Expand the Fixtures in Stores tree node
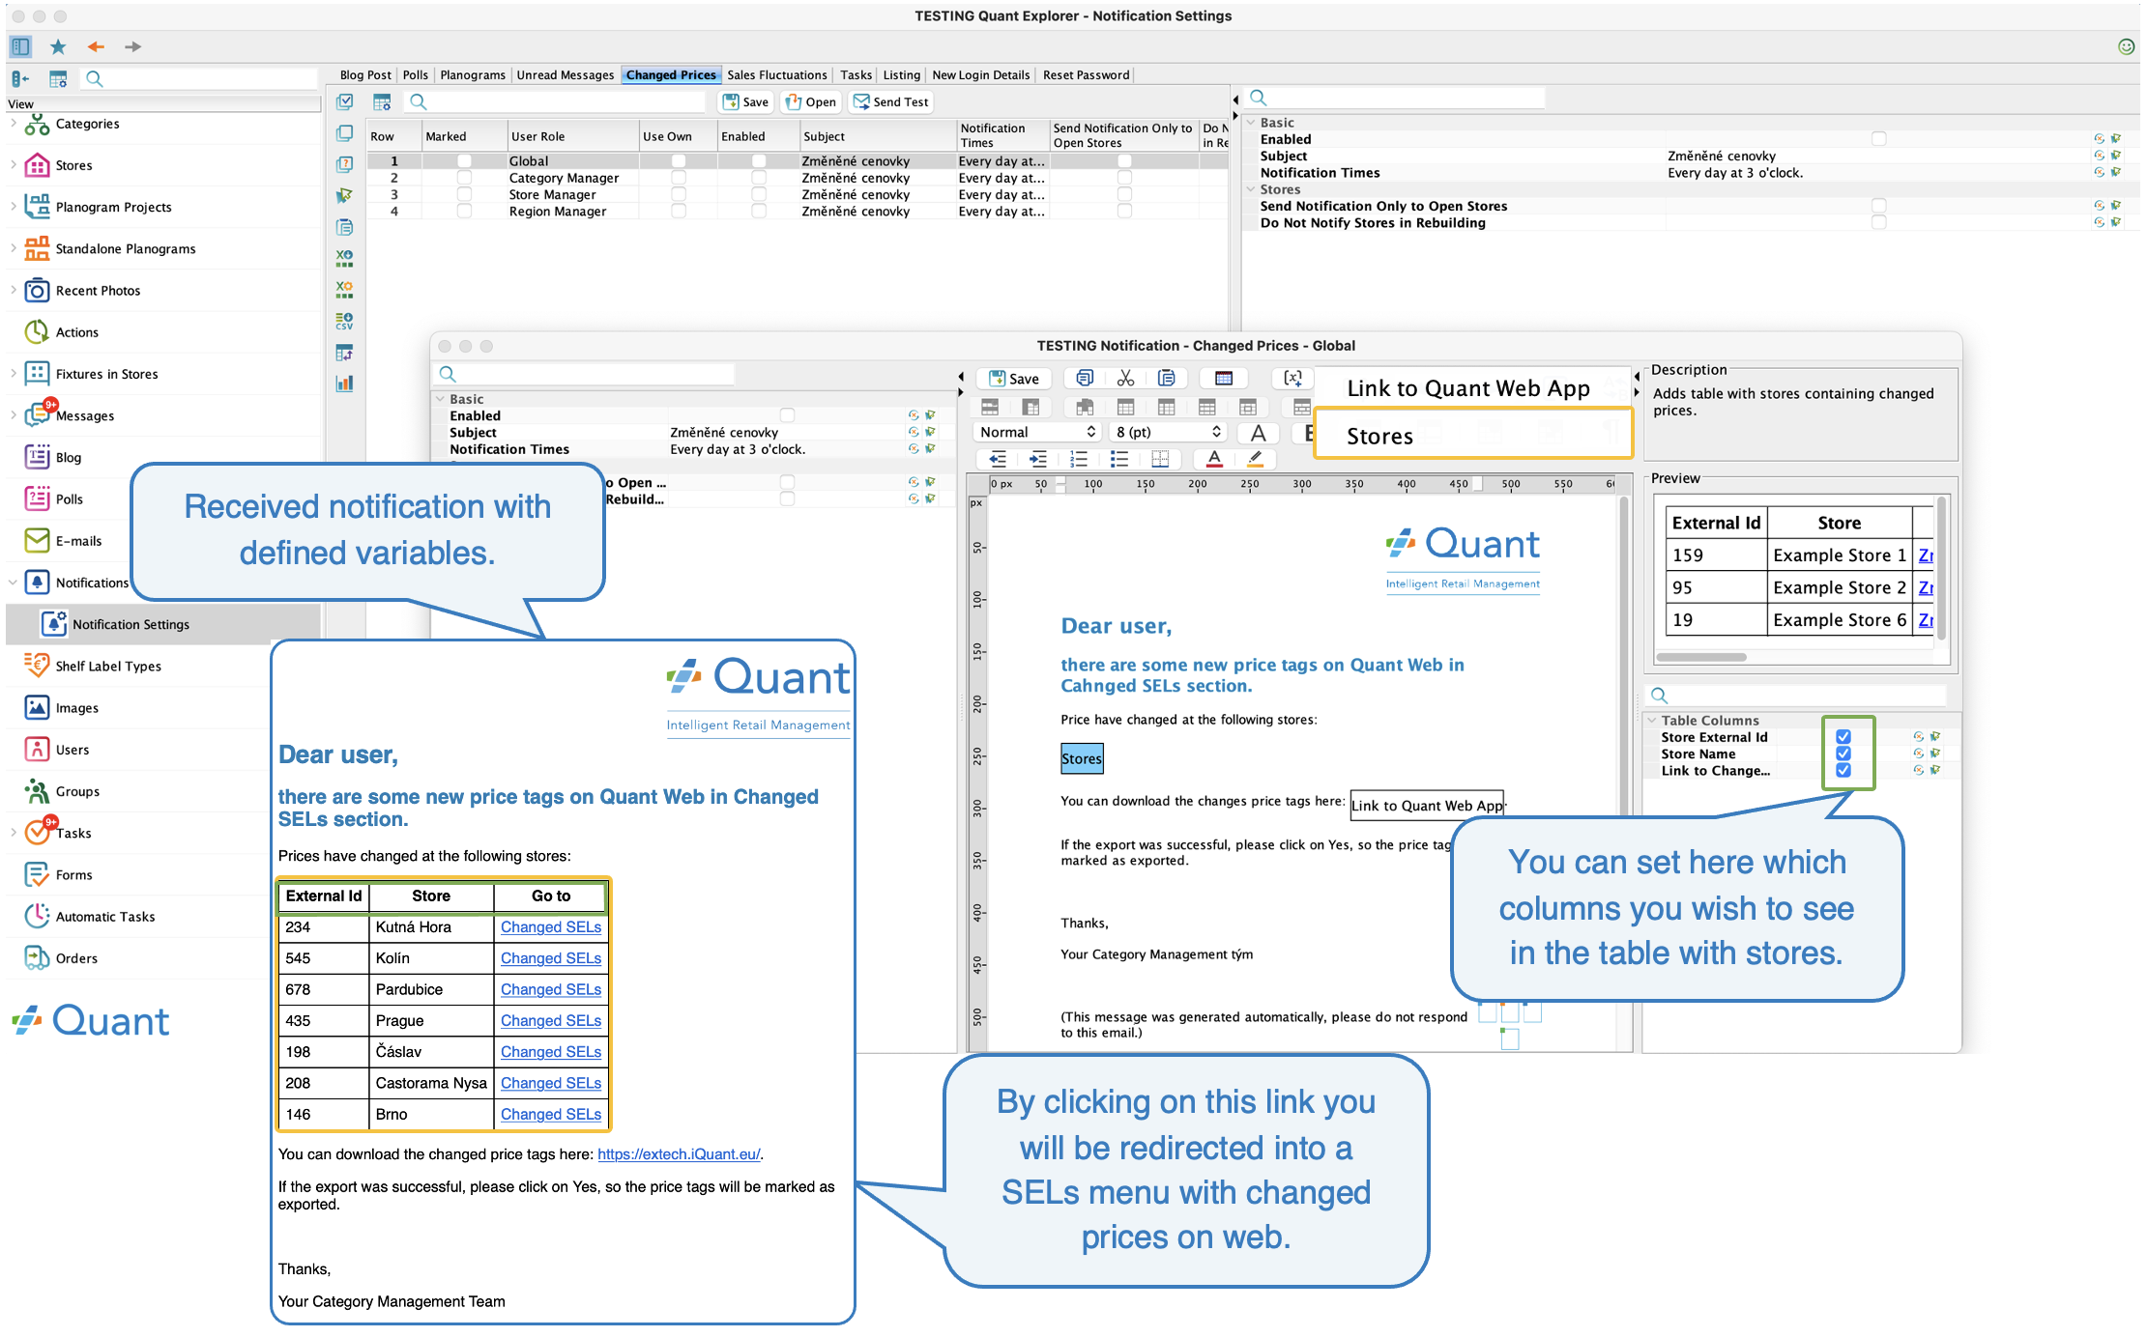Screen dimensions: 2148x1337 point(13,374)
